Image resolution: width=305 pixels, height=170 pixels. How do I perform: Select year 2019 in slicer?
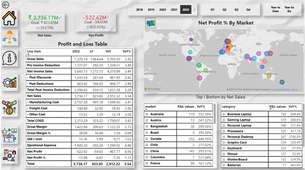151,9
